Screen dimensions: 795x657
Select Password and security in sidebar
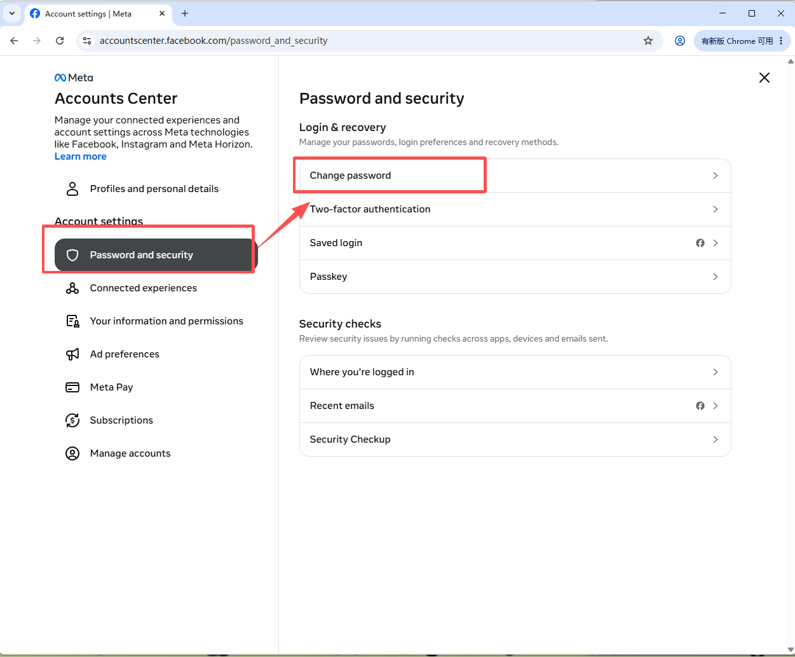(x=156, y=255)
